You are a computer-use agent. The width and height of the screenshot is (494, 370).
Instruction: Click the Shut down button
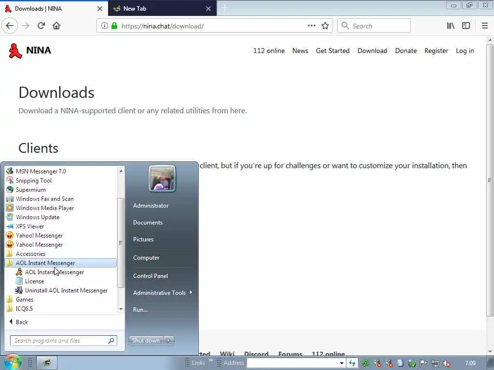click(146, 341)
